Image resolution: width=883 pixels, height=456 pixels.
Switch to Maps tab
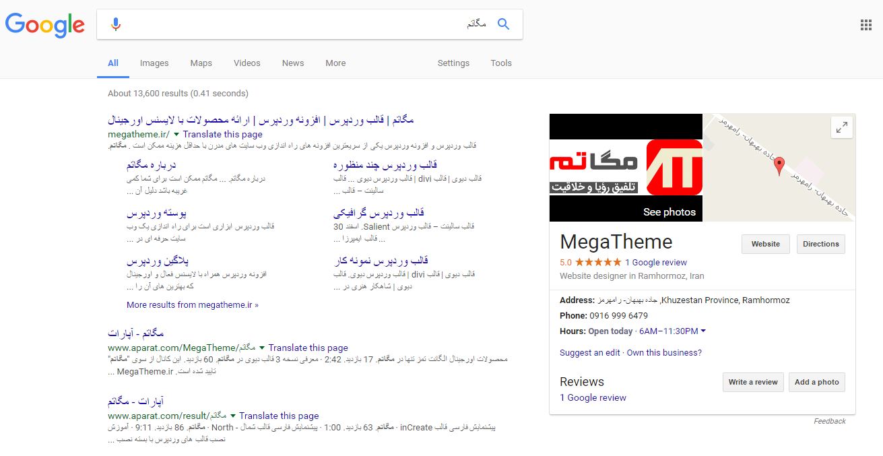coord(201,63)
